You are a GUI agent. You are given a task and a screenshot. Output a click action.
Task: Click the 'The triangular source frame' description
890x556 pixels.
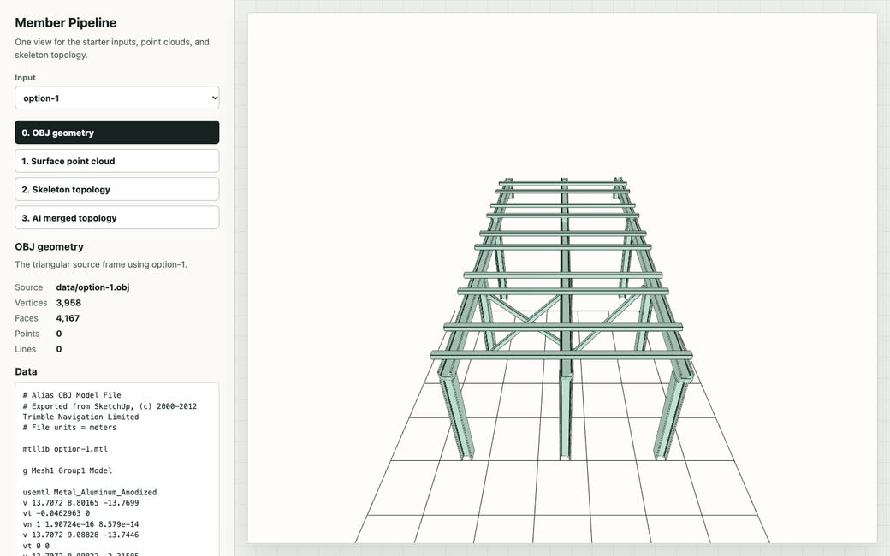pyautogui.click(x=100, y=264)
